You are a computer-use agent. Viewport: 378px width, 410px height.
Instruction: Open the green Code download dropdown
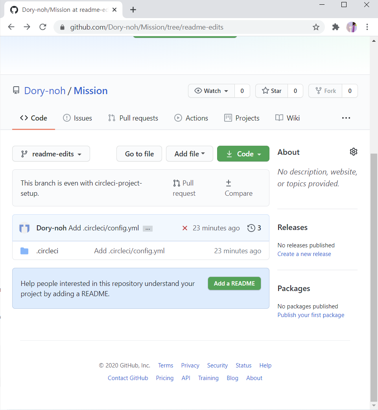tap(243, 154)
